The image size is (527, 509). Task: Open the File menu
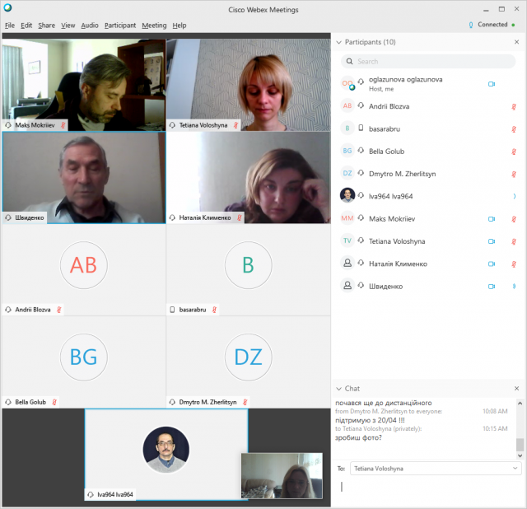click(10, 26)
